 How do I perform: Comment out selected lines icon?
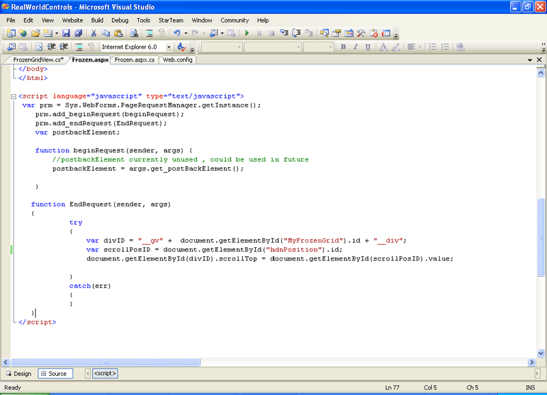[x=149, y=33]
